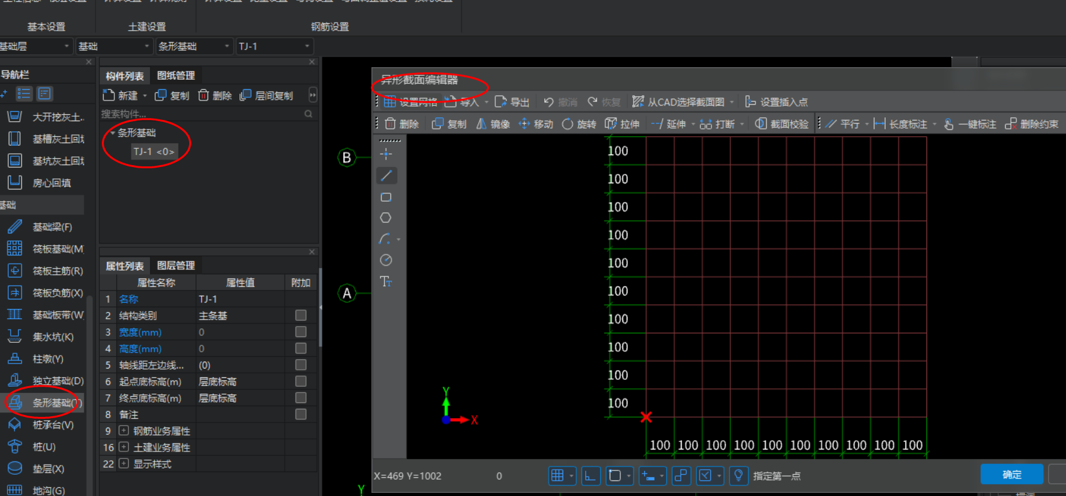1066x496 pixels.
Task: Select 筏板基础(M) in navigation bar
Action: pyautogui.click(x=45, y=249)
